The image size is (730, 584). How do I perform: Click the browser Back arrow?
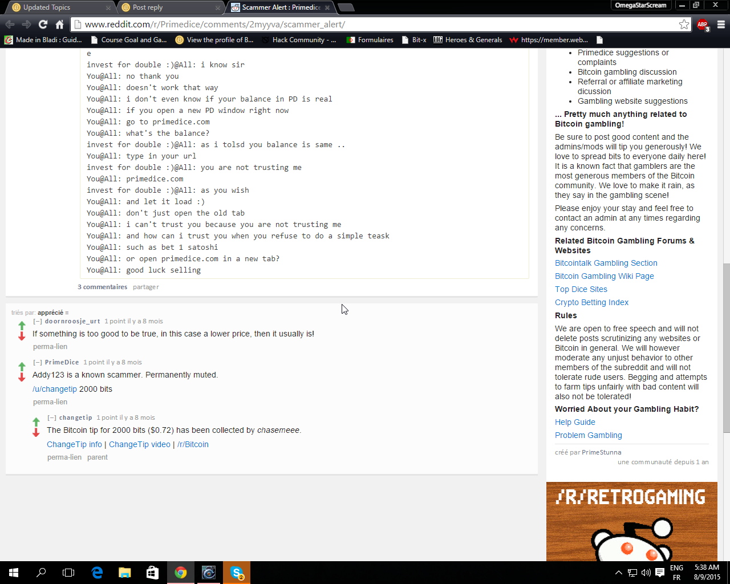10,24
